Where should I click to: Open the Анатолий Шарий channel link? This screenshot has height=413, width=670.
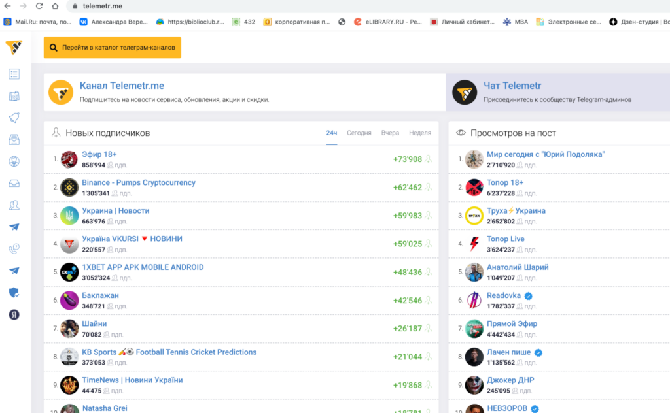(518, 267)
